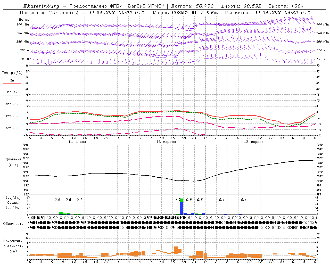
Task: Click the tall blue precipitation bar on 12 апреля
Action: pyautogui.click(x=182, y=208)
